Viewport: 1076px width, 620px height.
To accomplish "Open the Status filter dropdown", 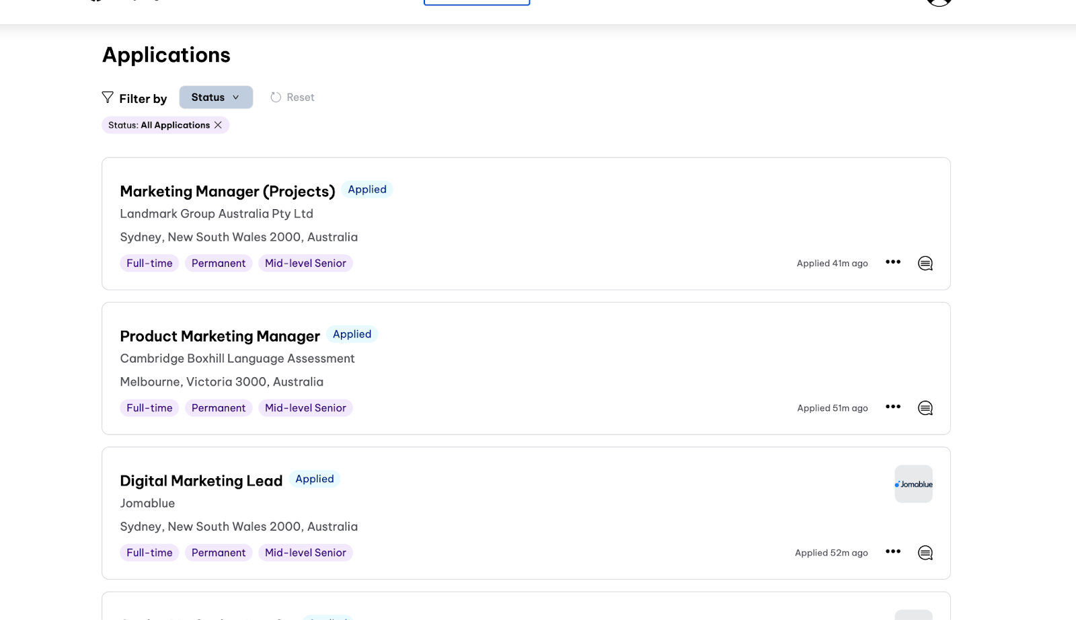I will click(x=216, y=98).
